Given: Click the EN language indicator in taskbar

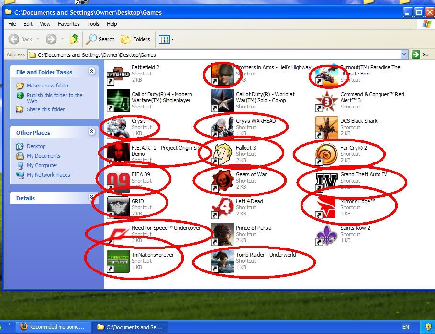Looking at the screenshot, I should (406, 327).
